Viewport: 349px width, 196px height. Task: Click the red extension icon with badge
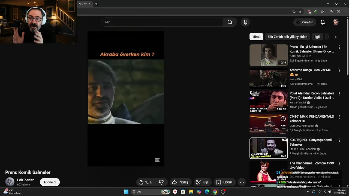[309, 11]
